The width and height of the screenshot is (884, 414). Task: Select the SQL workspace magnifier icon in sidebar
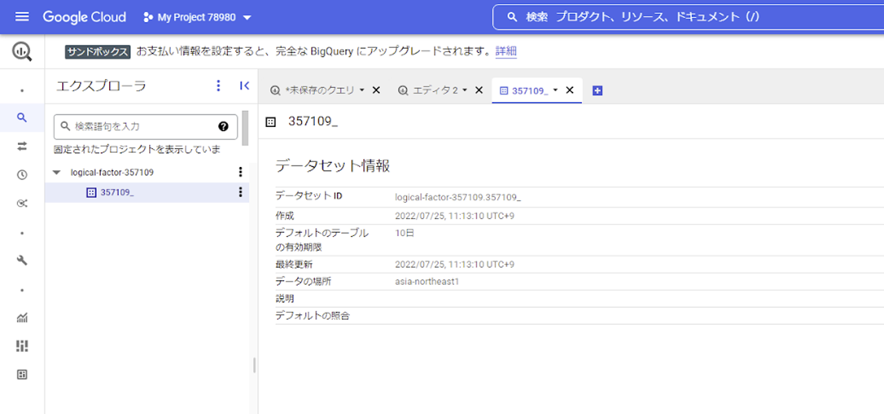pyautogui.click(x=22, y=118)
